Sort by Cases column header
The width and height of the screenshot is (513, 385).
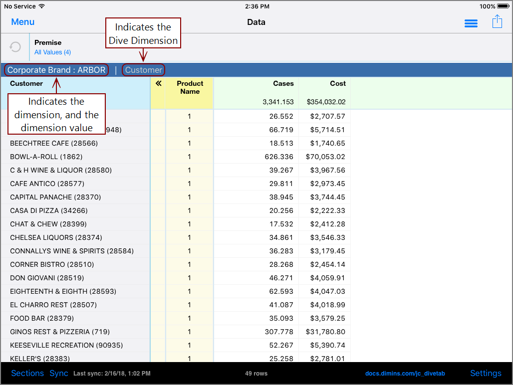(x=283, y=84)
